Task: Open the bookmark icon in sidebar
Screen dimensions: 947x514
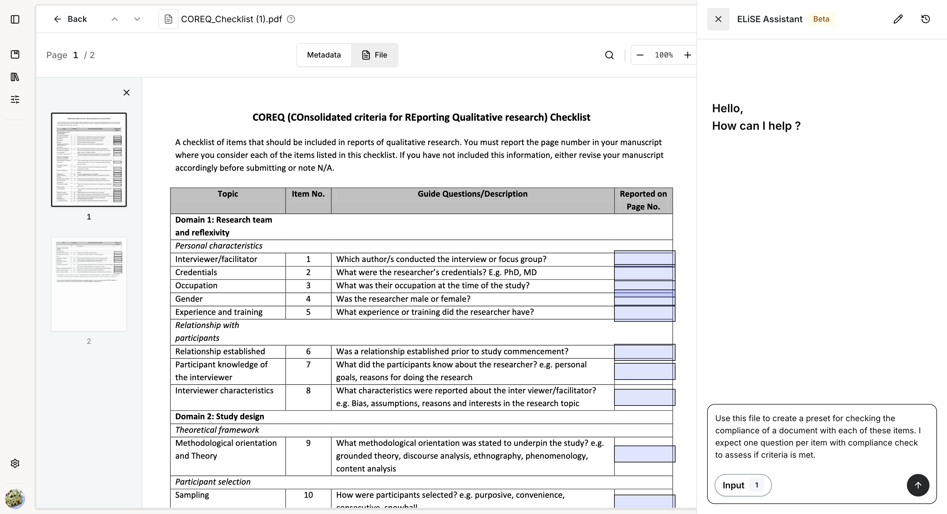Action: tap(15, 54)
